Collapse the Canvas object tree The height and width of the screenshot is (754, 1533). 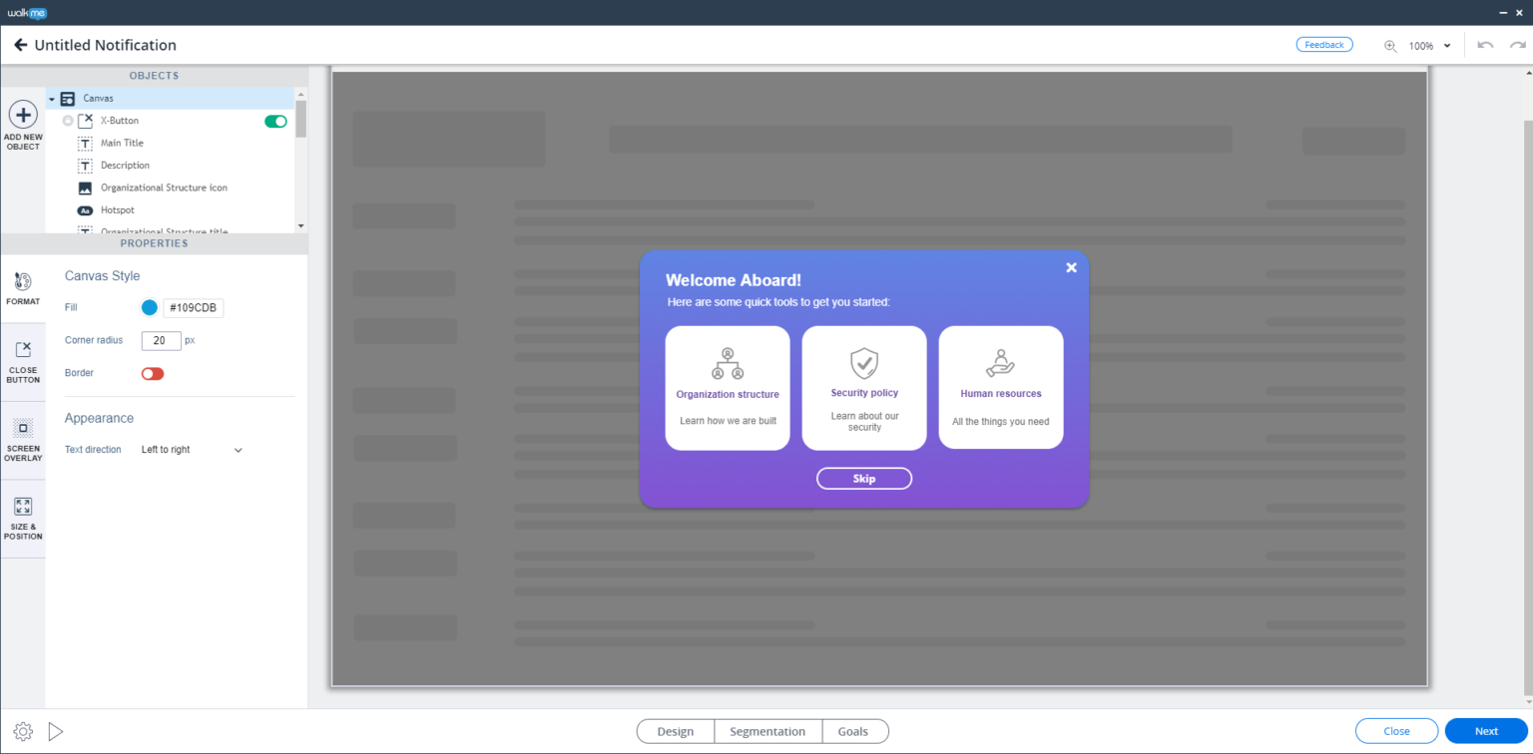(51, 98)
